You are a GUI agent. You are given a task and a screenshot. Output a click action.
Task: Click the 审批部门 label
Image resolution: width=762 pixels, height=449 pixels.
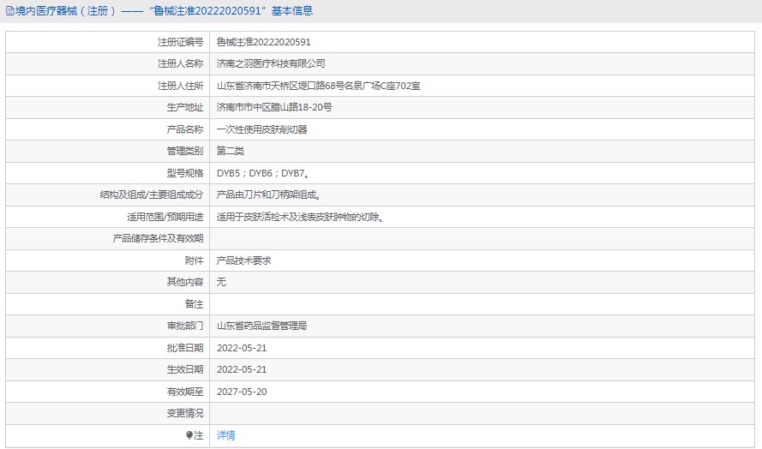coord(184,326)
